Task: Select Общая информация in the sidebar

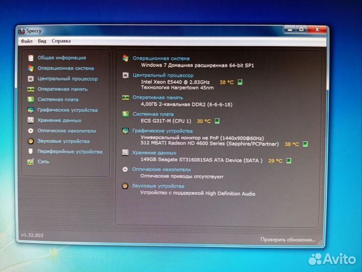Action: (x=62, y=58)
